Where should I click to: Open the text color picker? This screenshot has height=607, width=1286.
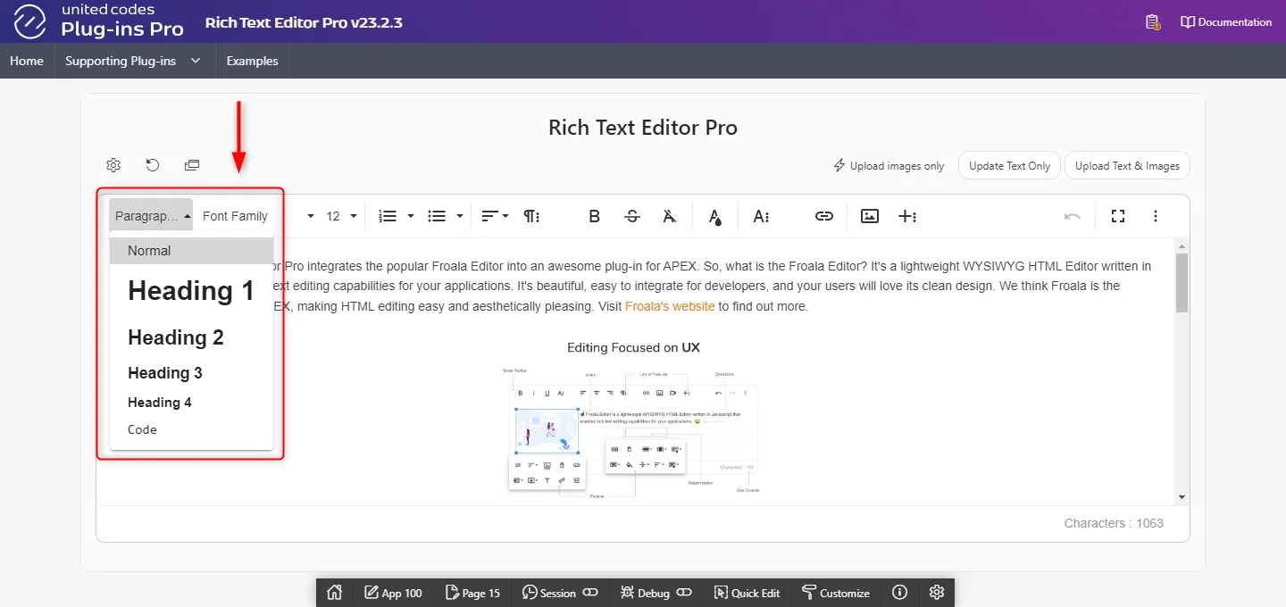714,216
